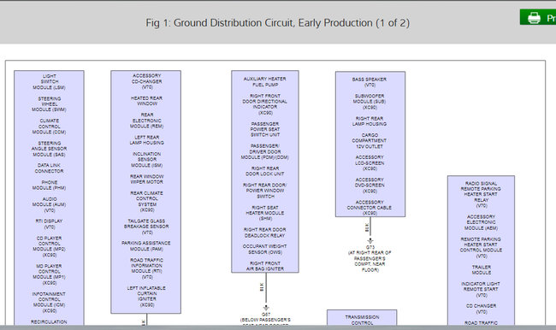
Task: Click the ground symbol above G73
Action: [x=370, y=241]
